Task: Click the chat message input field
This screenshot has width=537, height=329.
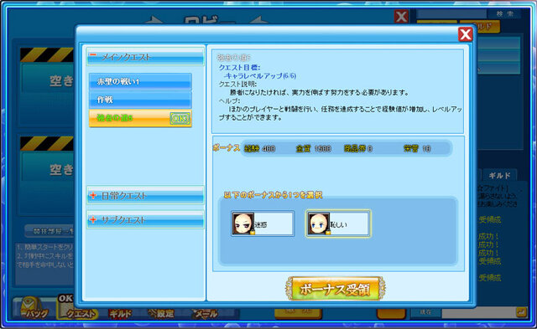Action: click(478, 312)
